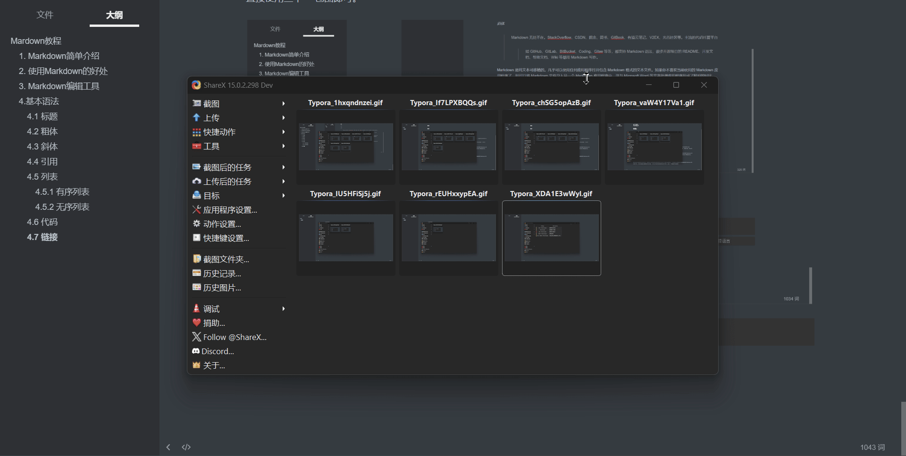
Task: Expand the 上传后的任务 submenu arrow
Action: point(284,181)
